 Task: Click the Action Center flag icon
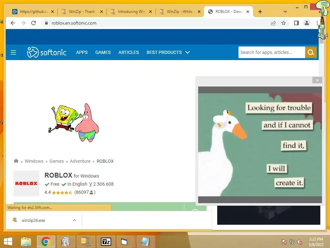coord(284,242)
